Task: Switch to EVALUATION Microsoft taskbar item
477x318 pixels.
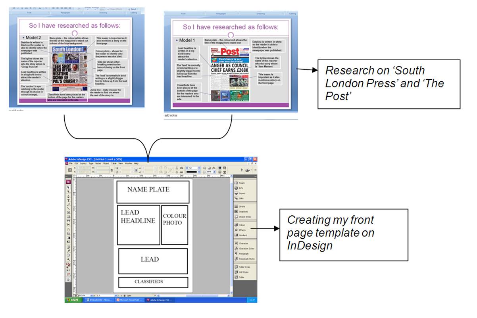Action: pyautogui.click(x=100, y=300)
